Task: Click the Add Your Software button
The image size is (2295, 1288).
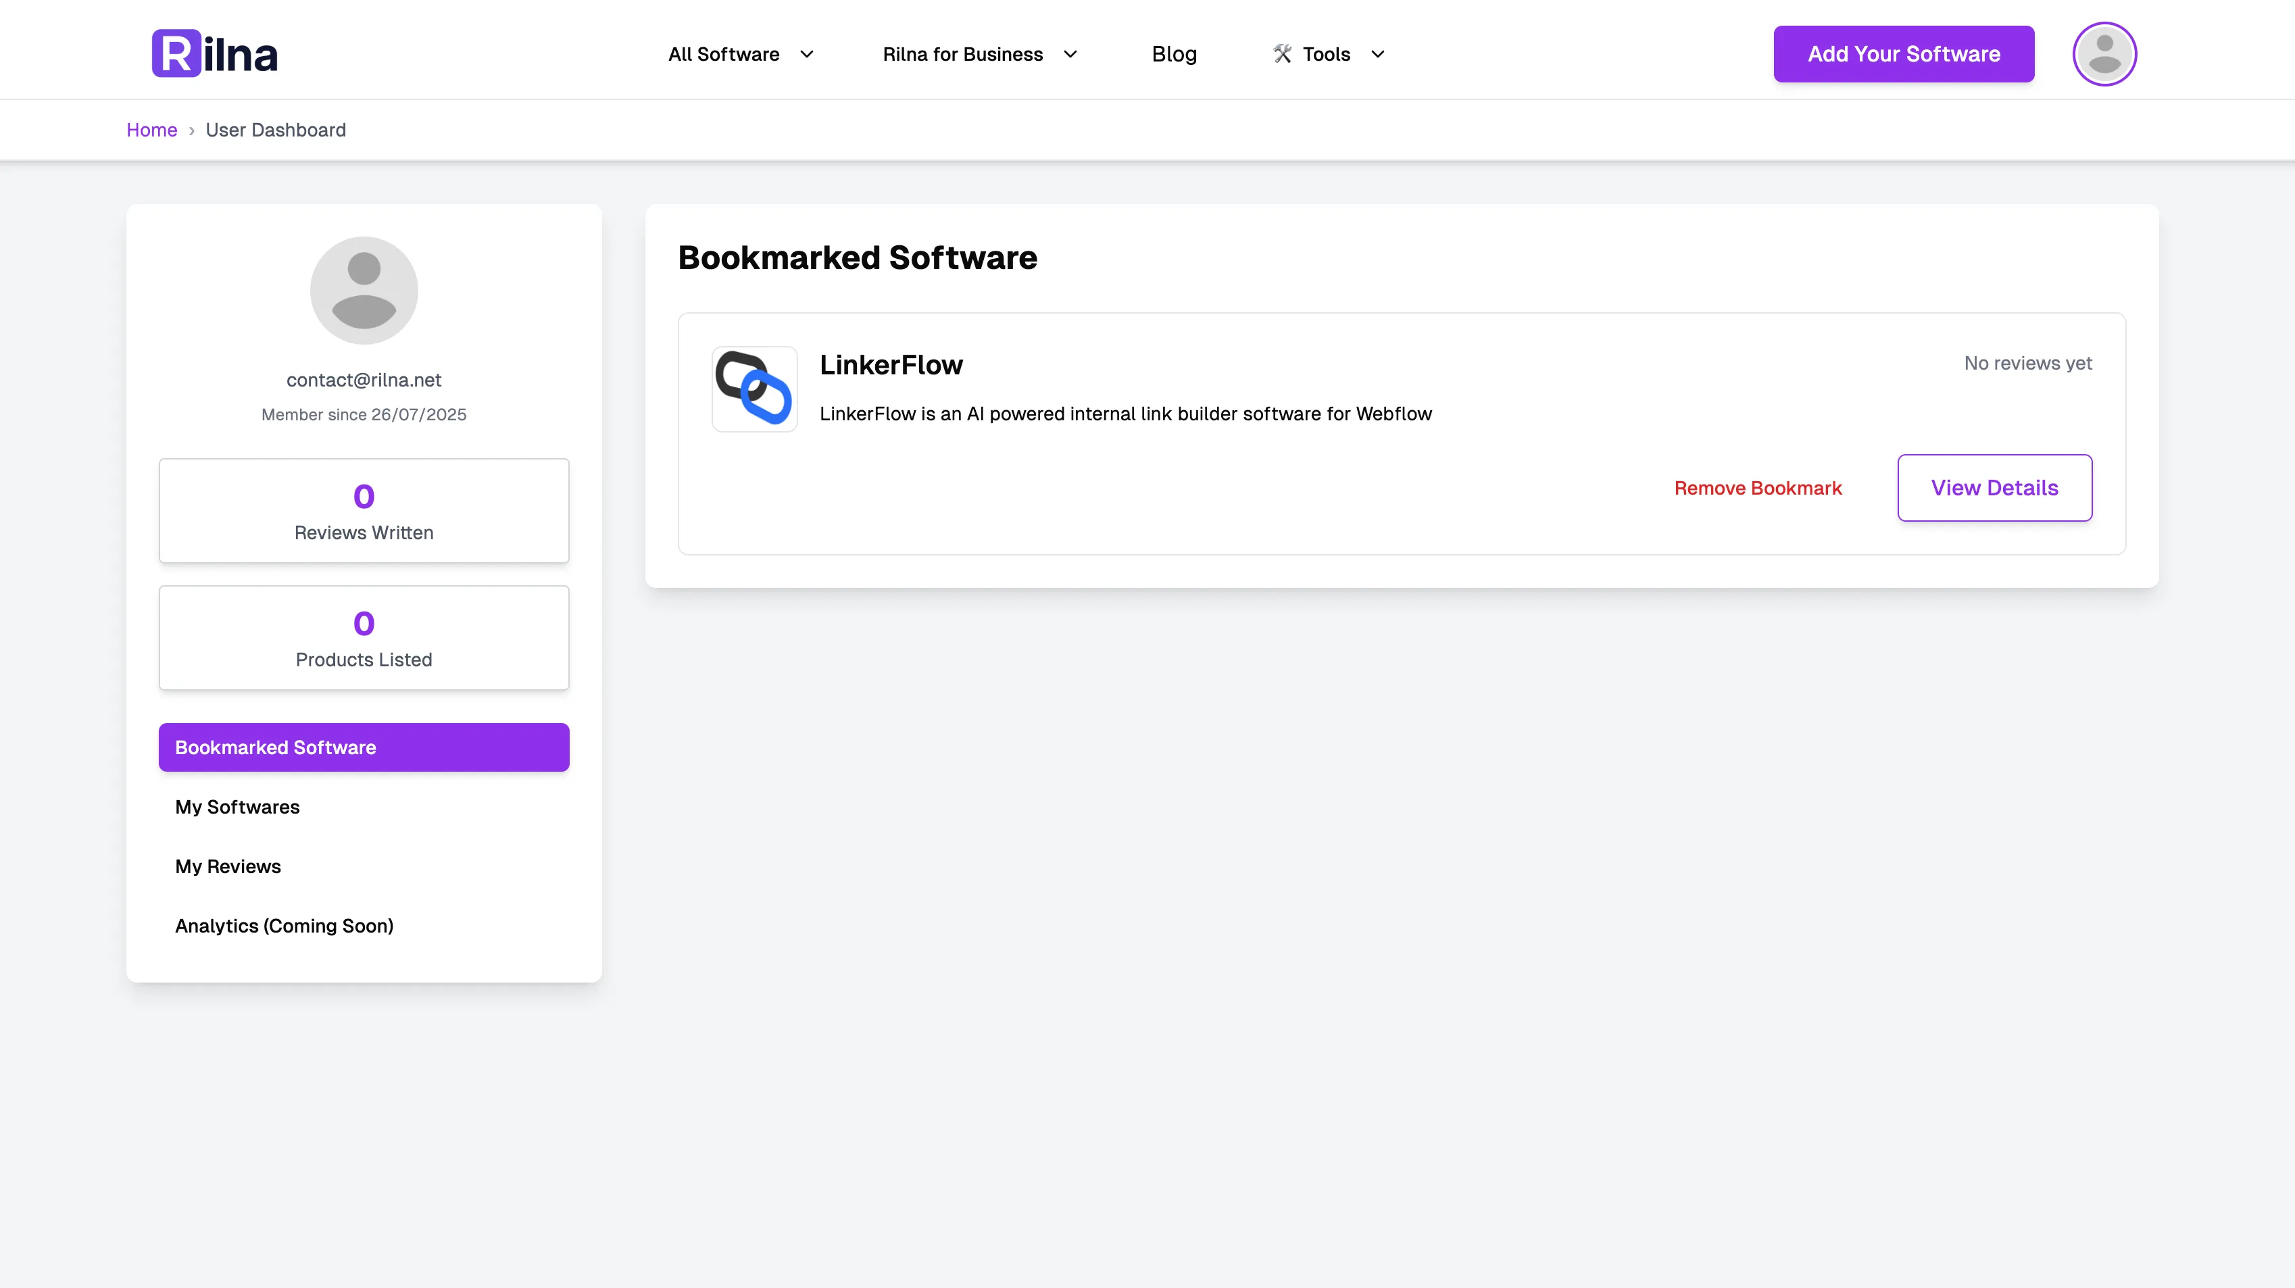Action: [1903, 54]
